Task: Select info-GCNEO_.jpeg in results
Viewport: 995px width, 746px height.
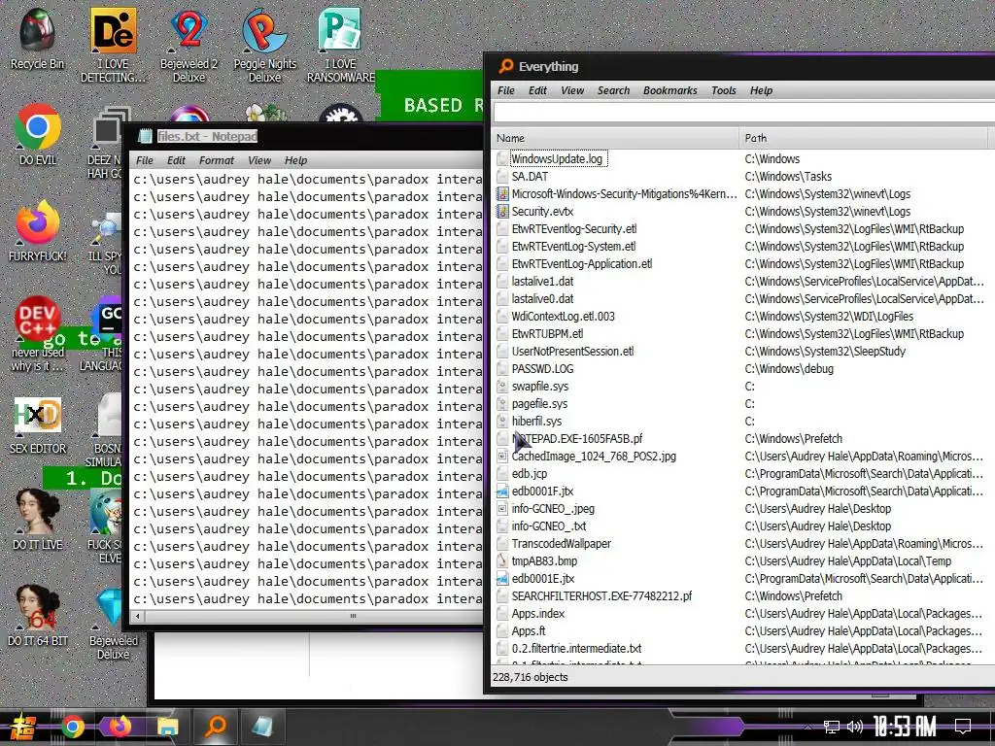Action: point(553,509)
